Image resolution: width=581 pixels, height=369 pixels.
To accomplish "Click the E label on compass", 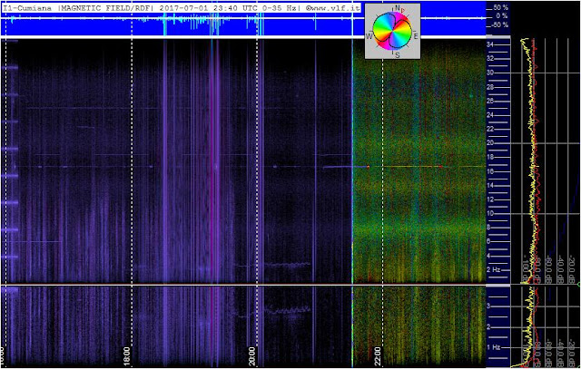I will click(x=416, y=36).
